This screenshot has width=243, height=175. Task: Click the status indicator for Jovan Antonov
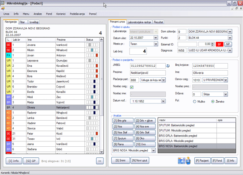[92, 55]
